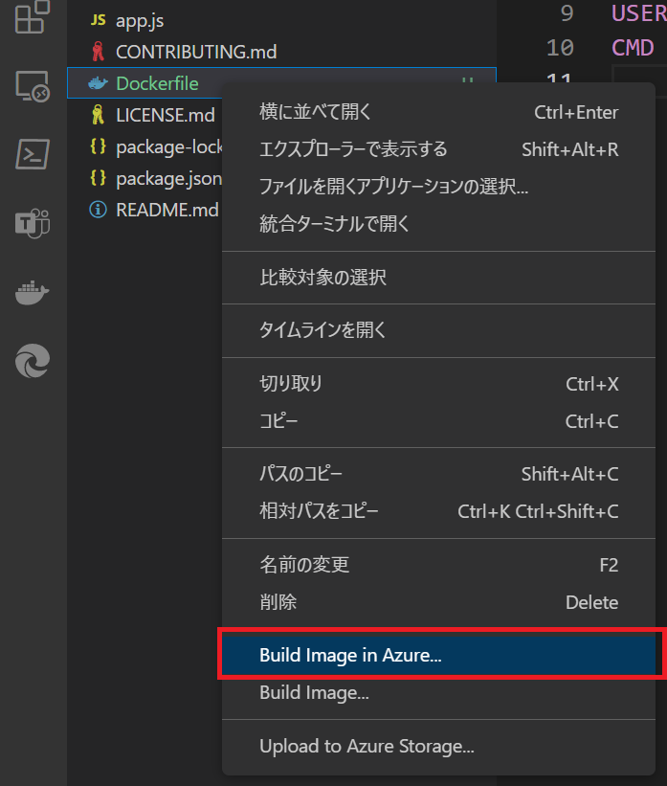Screen dimensions: 667x786
Task: Choose 比較対象の選択
Action: tap(438, 278)
